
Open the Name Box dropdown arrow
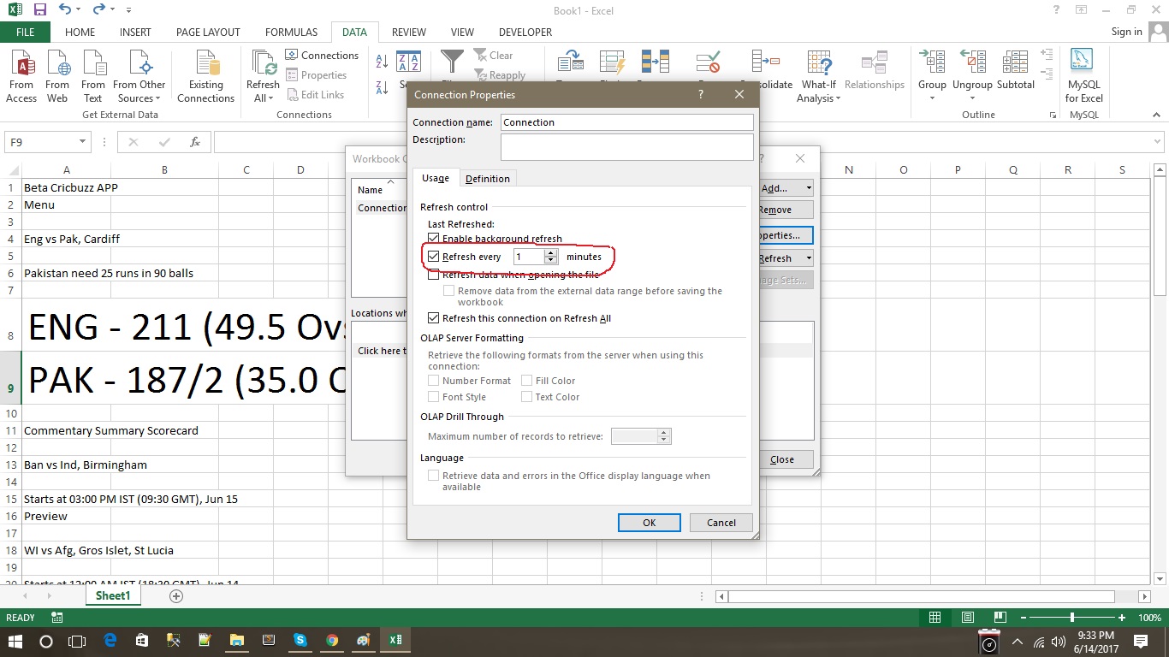pos(83,142)
